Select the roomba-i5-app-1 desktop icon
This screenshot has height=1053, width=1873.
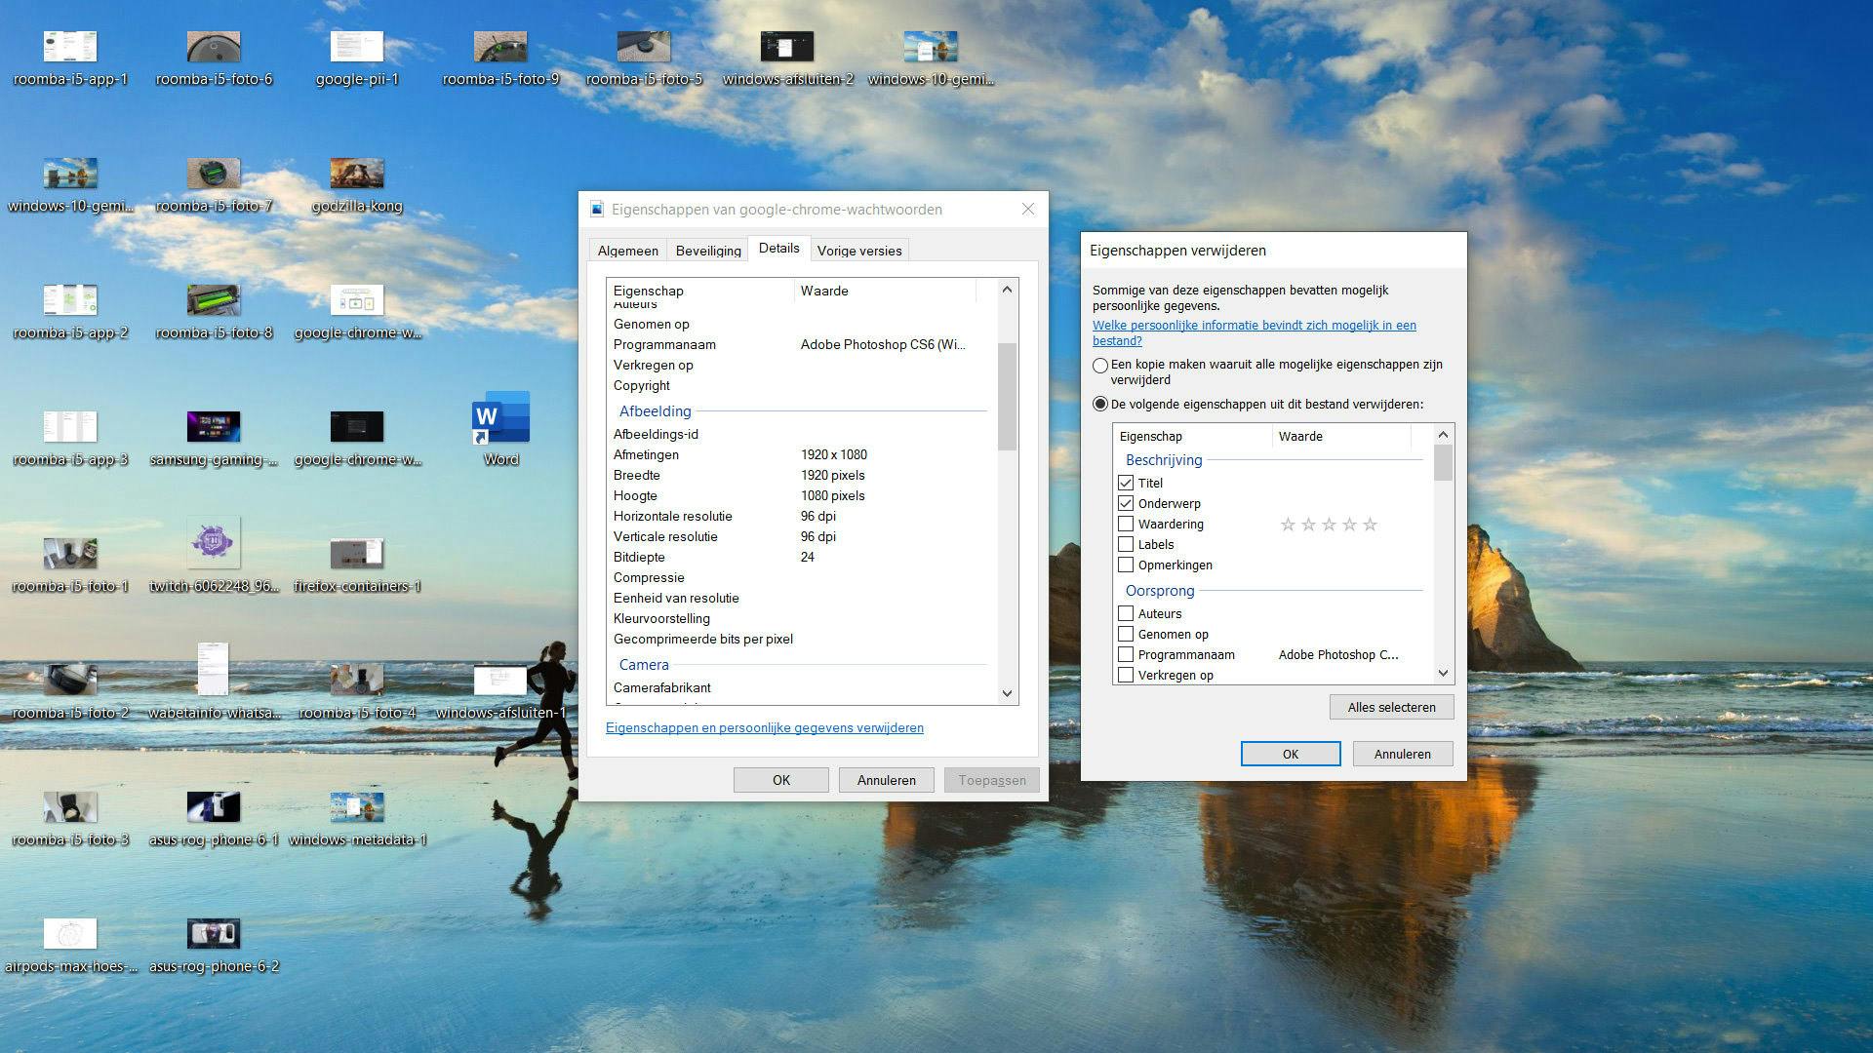pos(70,48)
